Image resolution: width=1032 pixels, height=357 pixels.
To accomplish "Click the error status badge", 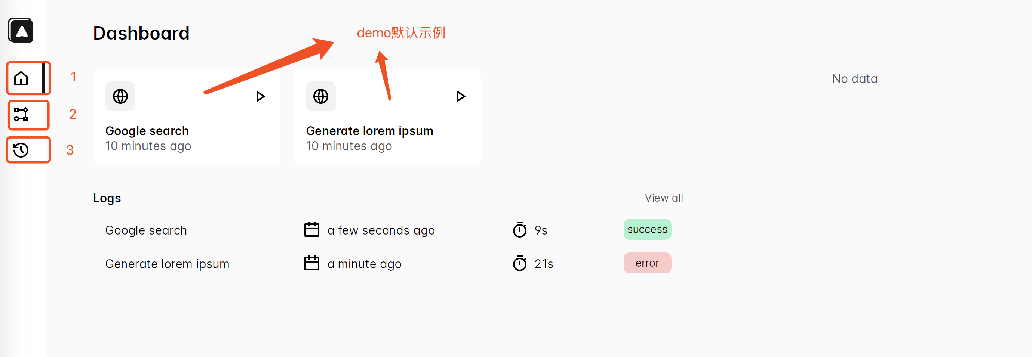I will (x=647, y=263).
